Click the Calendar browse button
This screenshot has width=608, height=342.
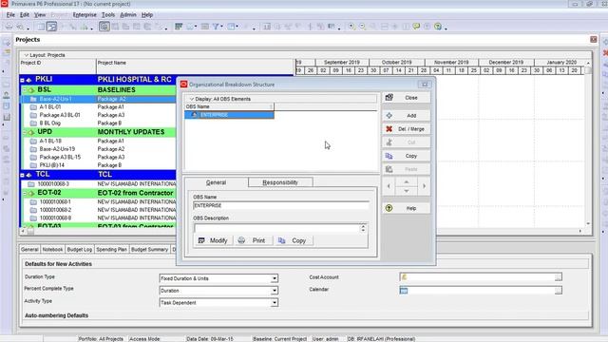coord(558,291)
